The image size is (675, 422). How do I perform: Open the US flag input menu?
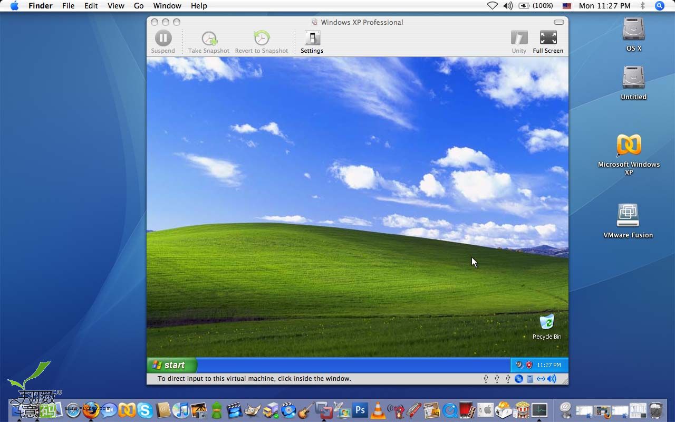point(567,6)
